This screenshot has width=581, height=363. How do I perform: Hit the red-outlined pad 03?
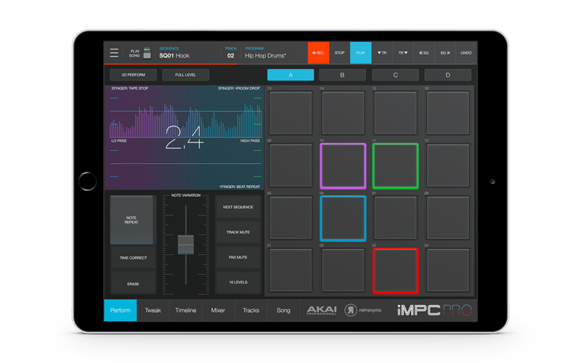(x=396, y=270)
